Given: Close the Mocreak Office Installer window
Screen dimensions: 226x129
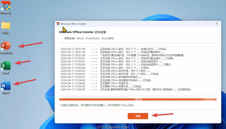Looking at the screenshot, I should 216,24.
